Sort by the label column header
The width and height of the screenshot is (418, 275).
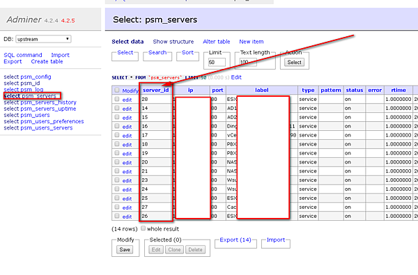pyautogui.click(x=262, y=90)
